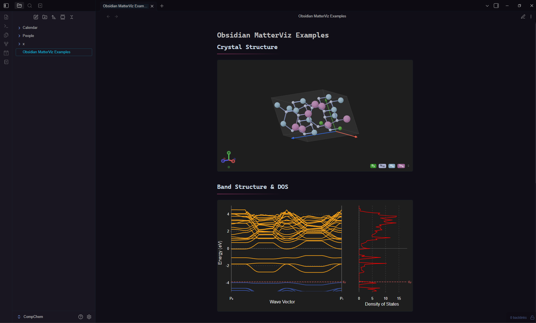The image size is (536, 323).
Task: Click the N16 element legend swatch
Action: pyautogui.click(x=382, y=166)
